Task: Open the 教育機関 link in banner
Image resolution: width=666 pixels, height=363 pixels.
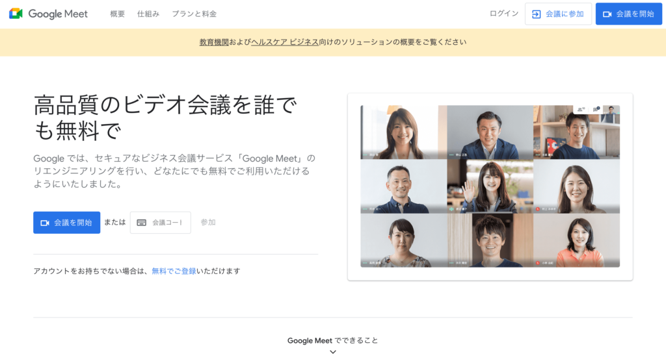Action: pyautogui.click(x=214, y=42)
